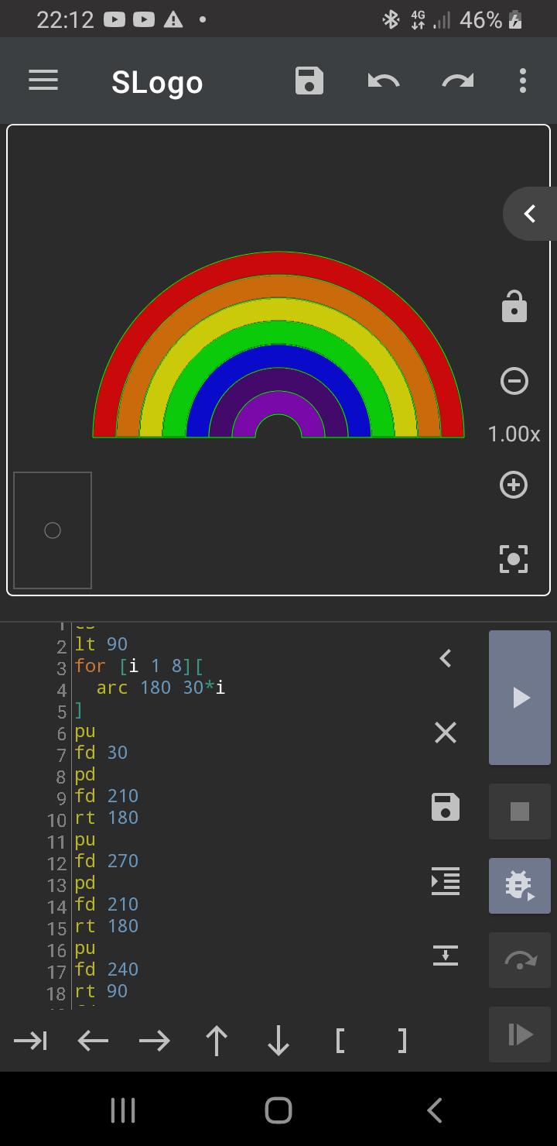The height and width of the screenshot is (1146, 557).
Task: Clear the editor with X icon
Action: 446,733
